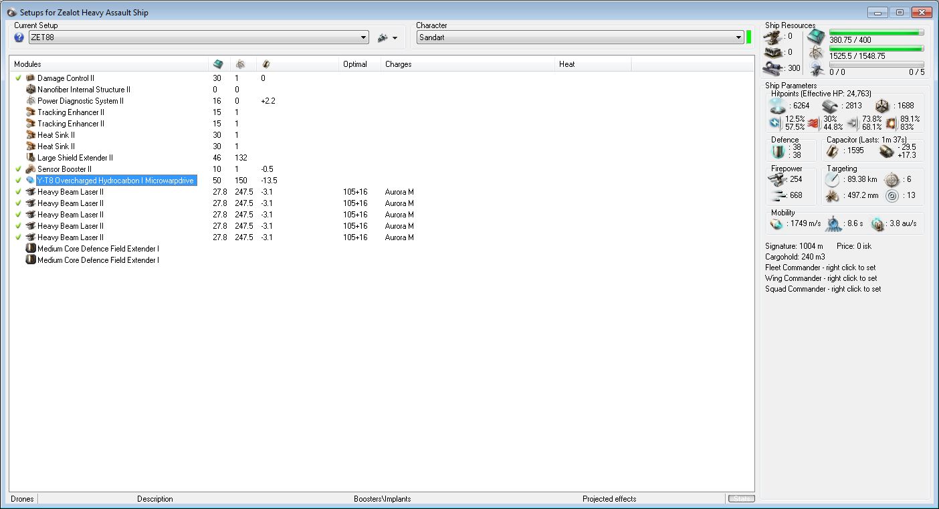Click the drone bandwidth progress bar
939x509 pixels.
877,64
